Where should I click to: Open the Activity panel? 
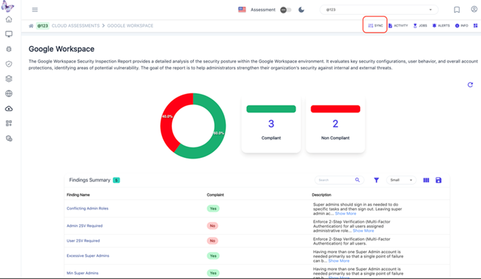[x=398, y=26]
